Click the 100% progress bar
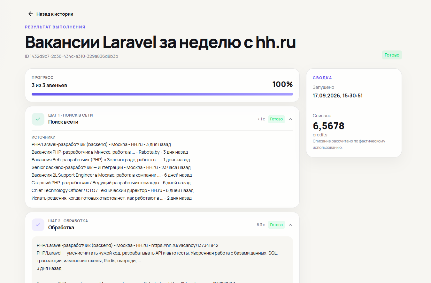The height and width of the screenshot is (283, 431). point(162,94)
